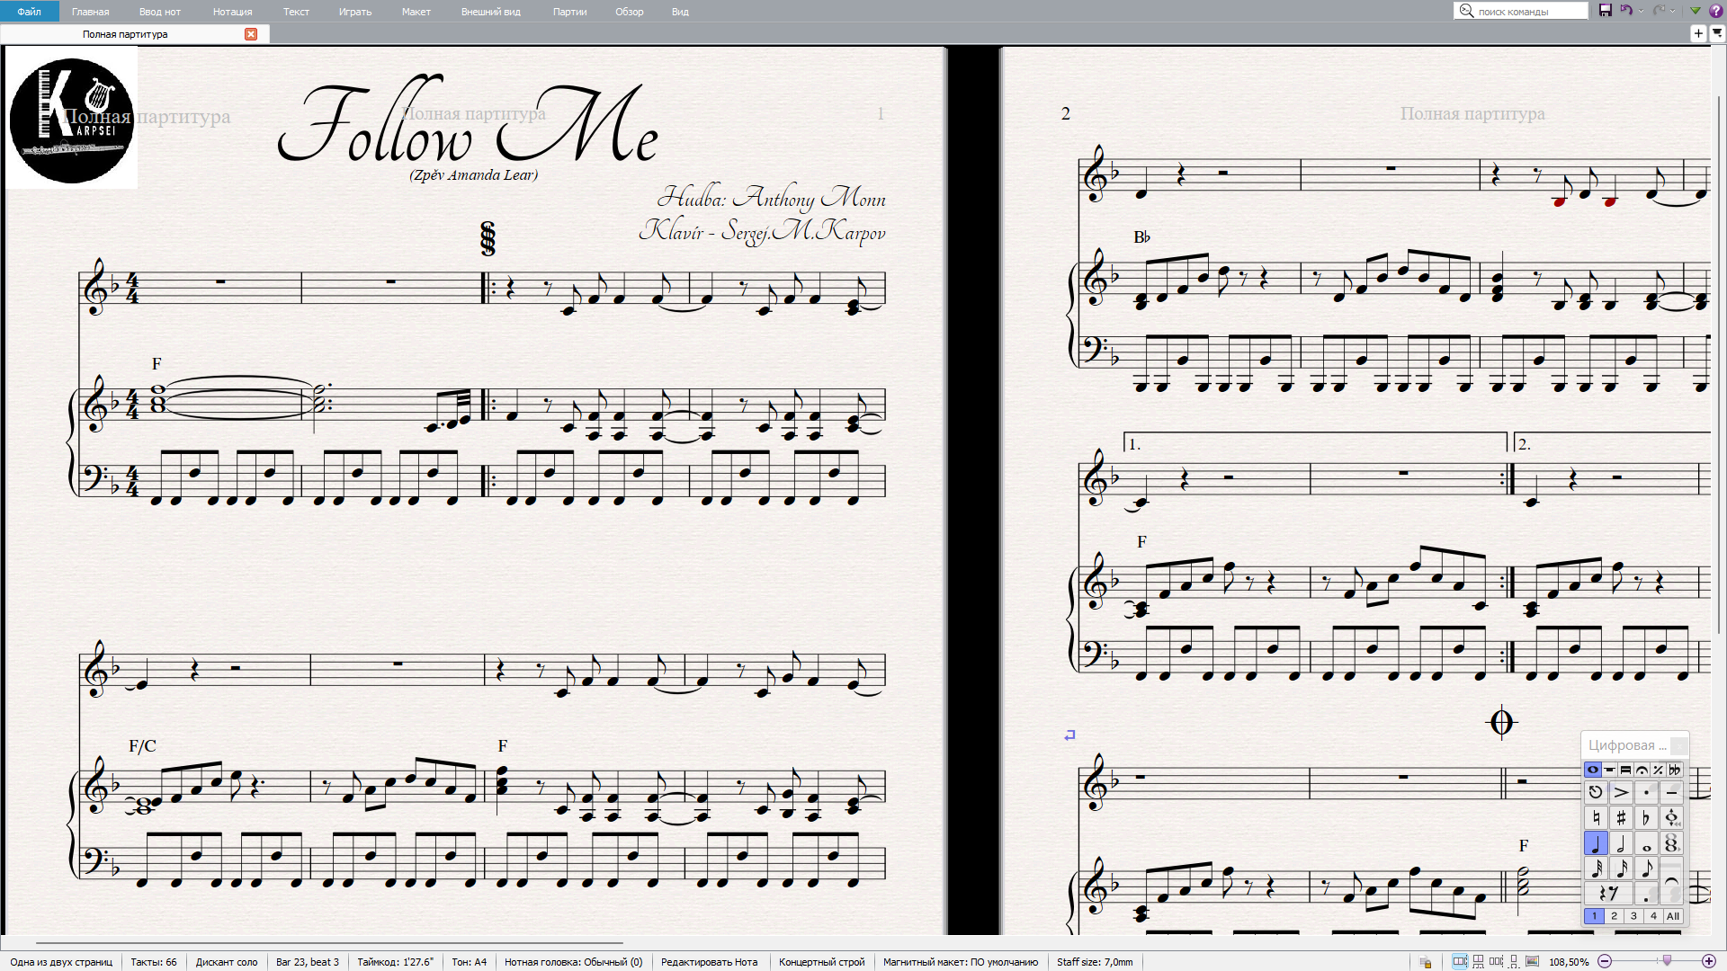Open the Нотация ribbon tab
1727x971 pixels.
232,12
